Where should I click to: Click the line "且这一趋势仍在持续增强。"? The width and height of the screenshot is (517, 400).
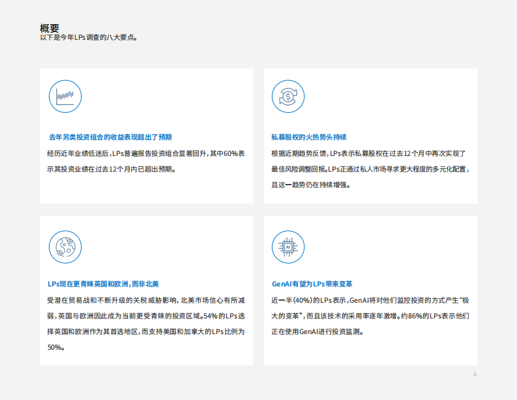pos(311,185)
